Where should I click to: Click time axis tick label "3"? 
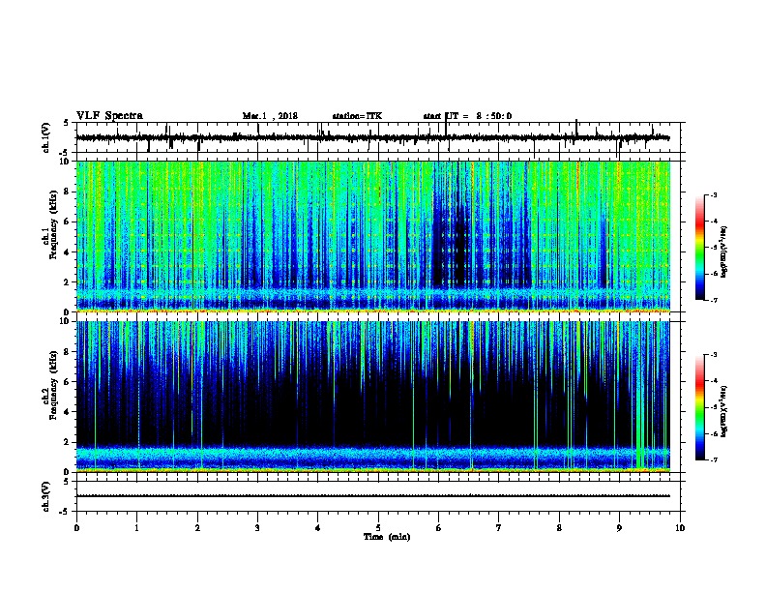pyautogui.click(x=257, y=528)
